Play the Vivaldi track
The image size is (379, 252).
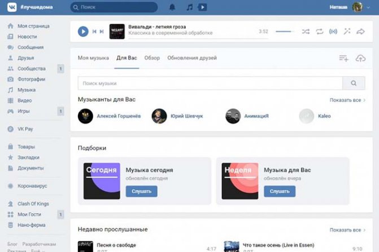83,32
